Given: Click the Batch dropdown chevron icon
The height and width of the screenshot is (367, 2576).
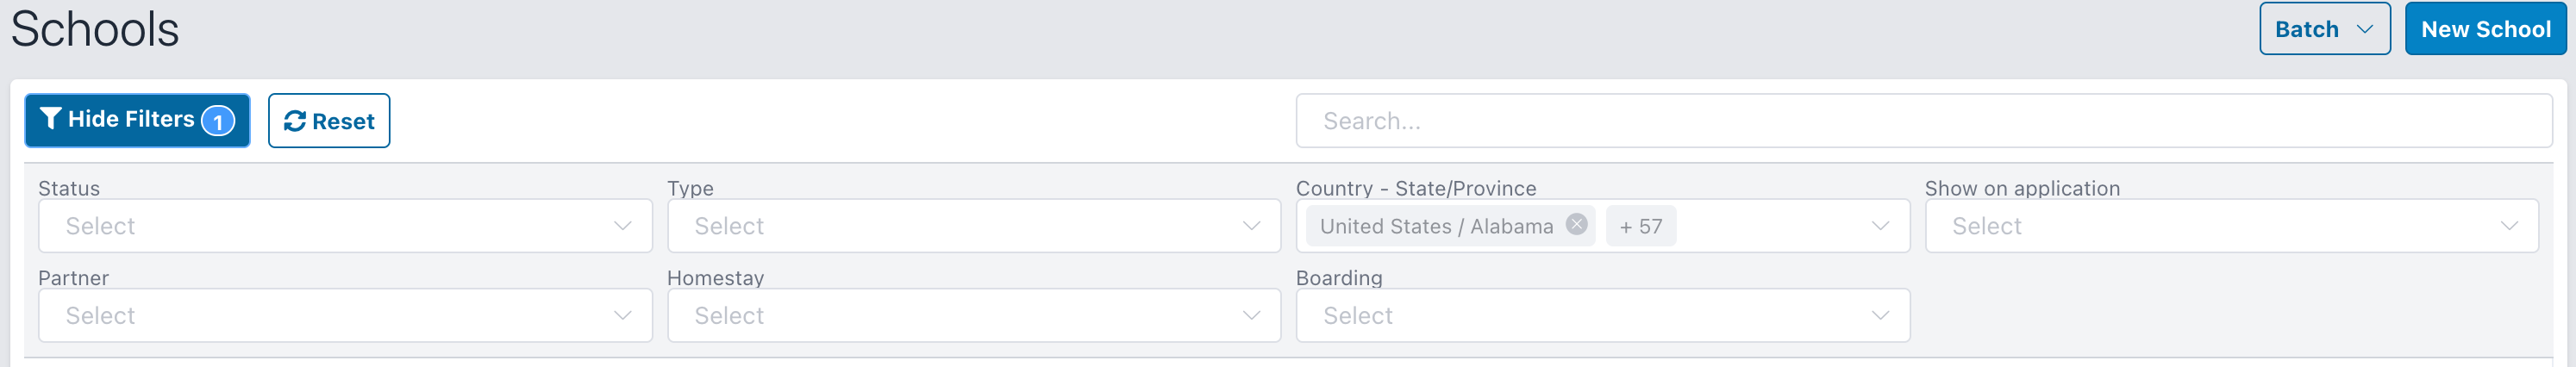Looking at the screenshot, I should point(2364,29).
